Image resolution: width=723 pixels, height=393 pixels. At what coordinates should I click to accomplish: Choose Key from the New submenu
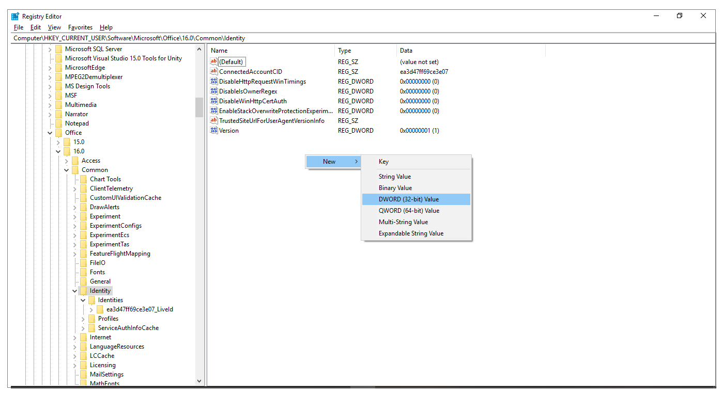click(417, 162)
